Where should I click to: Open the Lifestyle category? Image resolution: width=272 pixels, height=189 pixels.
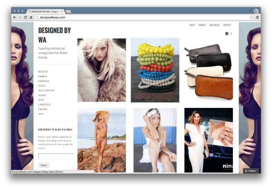click(x=44, y=105)
